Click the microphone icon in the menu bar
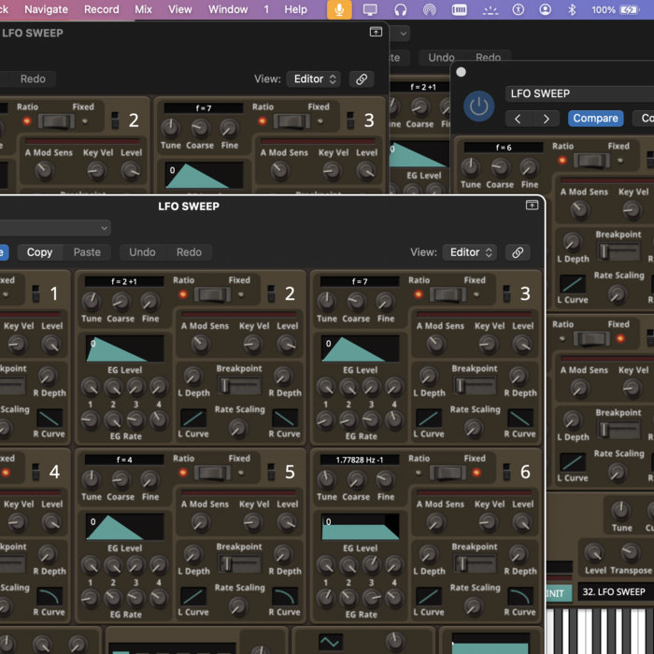Image resolution: width=654 pixels, height=654 pixels. 339,9
